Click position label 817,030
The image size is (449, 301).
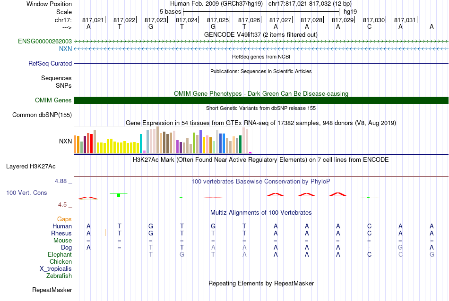374,20
